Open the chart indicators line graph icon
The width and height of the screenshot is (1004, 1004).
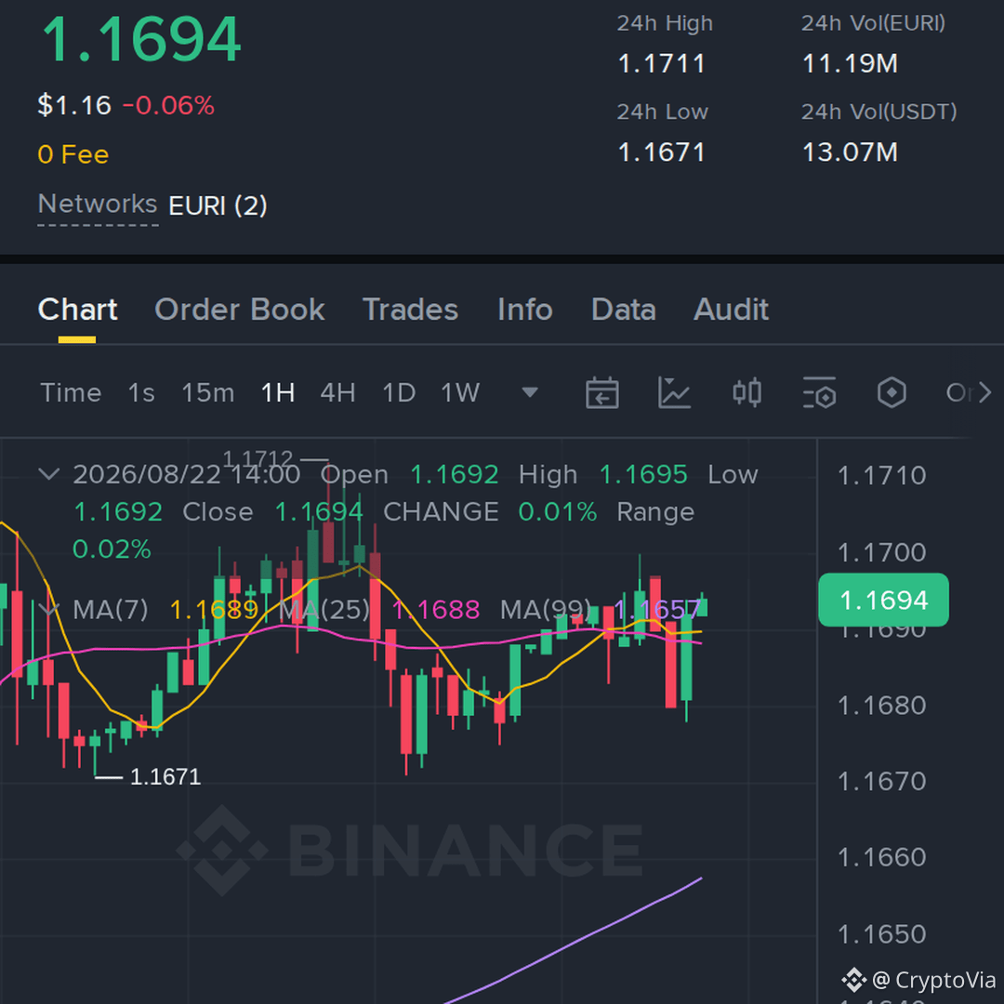tap(674, 392)
